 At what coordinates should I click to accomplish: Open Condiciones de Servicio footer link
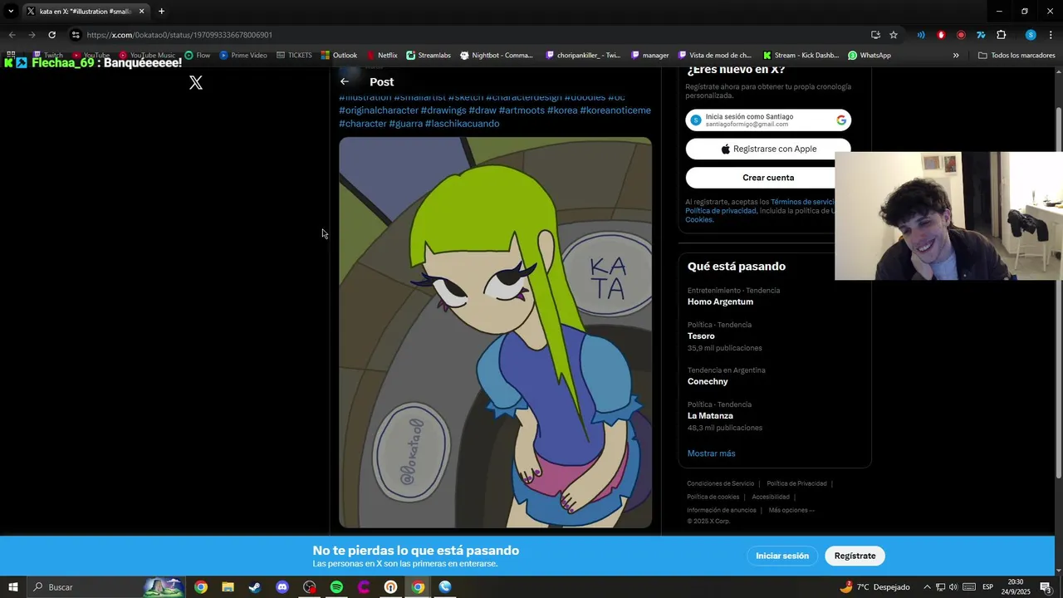tap(720, 483)
